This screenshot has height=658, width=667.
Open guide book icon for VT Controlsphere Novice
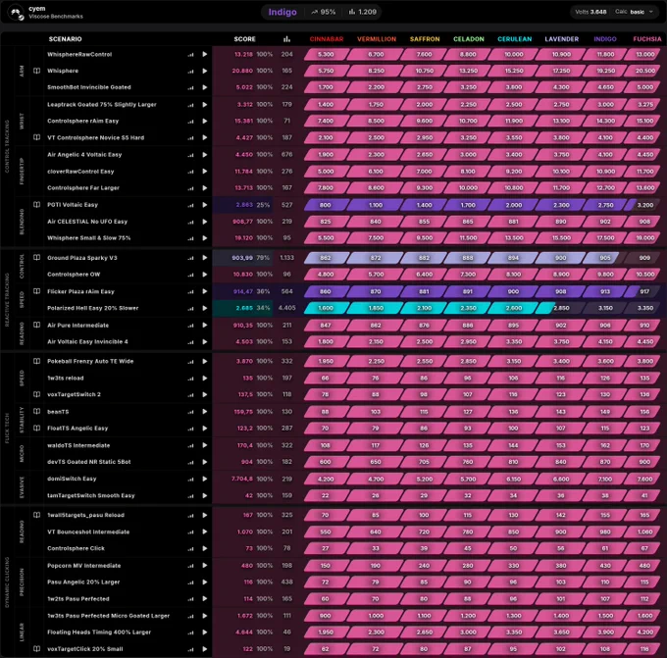click(37, 137)
